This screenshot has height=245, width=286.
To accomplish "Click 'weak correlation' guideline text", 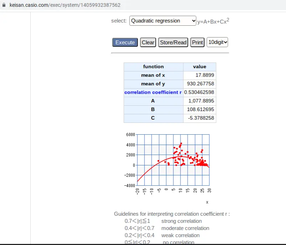I will (180, 235).
